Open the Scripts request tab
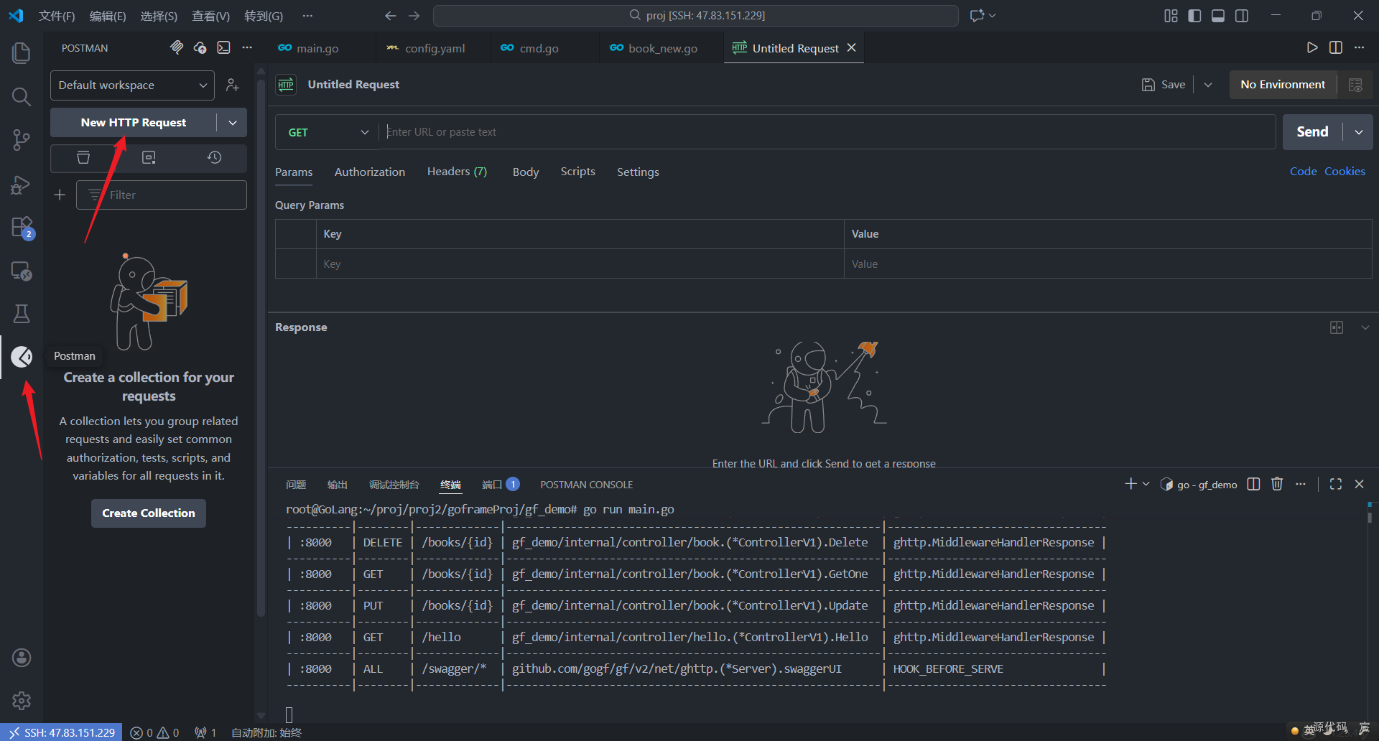The height and width of the screenshot is (741, 1379). tap(578, 172)
